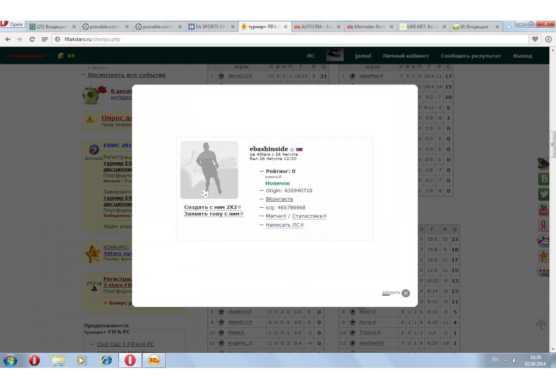This screenshot has width=556, height=389.
Task: Click the Twitter share icon on sidebar
Action: [543, 194]
